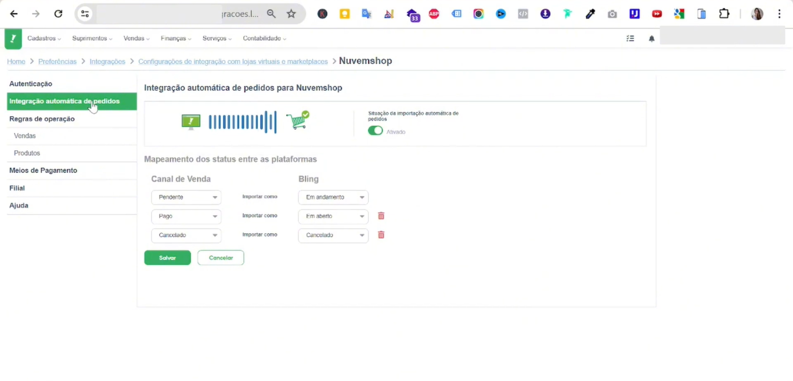Expand the Cadastros menu

pos(44,38)
